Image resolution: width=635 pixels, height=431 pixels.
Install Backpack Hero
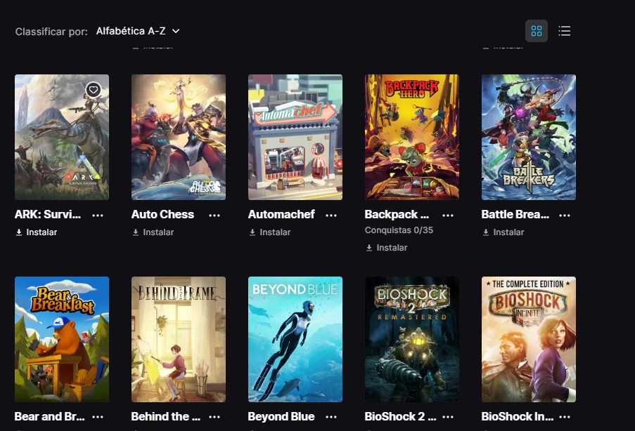387,248
